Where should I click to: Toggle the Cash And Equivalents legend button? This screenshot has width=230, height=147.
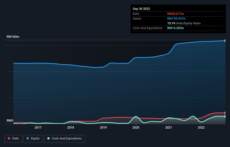64,139
